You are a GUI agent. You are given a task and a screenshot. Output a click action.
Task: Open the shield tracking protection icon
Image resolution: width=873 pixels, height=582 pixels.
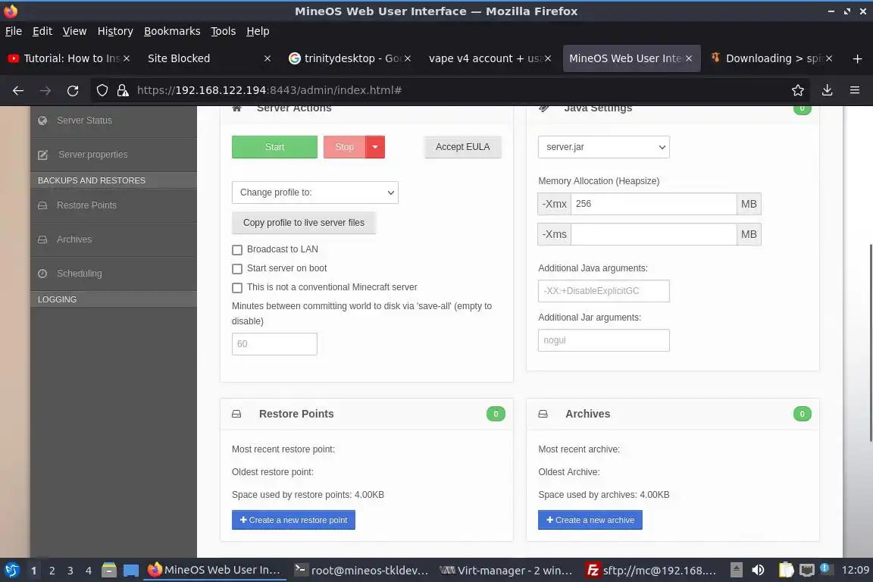click(102, 90)
